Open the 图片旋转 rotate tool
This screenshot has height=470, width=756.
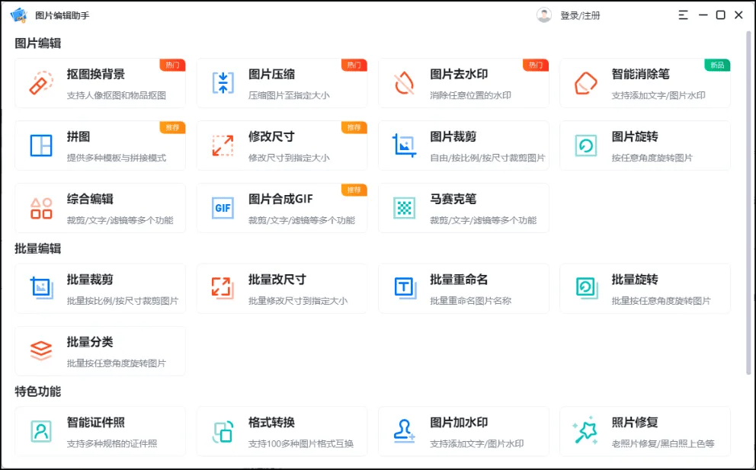645,145
